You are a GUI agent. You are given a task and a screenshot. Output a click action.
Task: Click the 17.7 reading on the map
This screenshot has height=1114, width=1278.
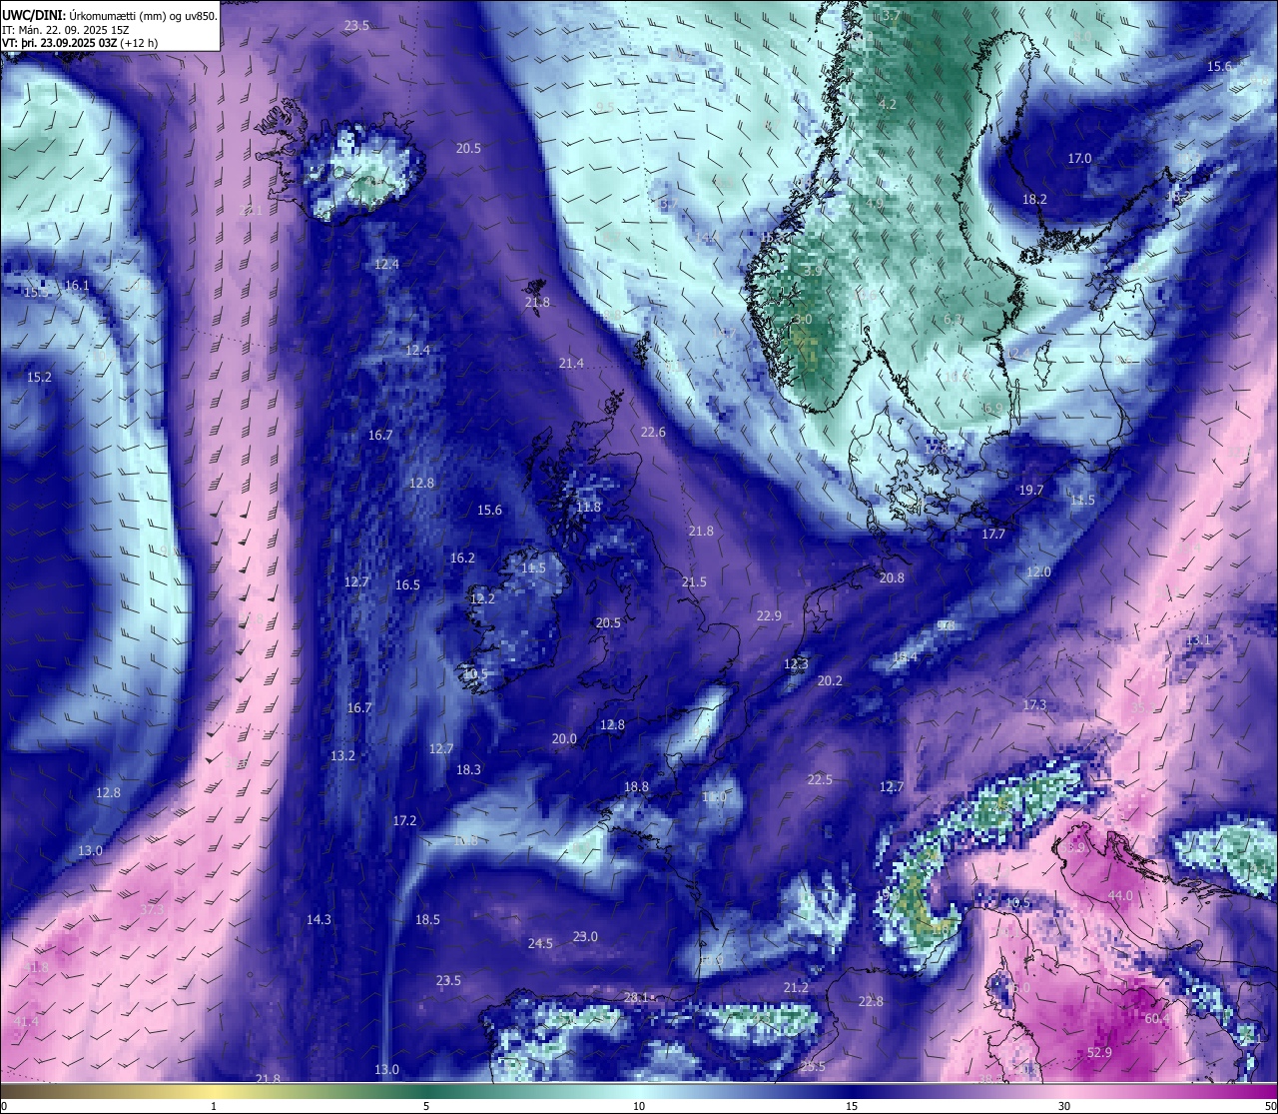(993, 535)
